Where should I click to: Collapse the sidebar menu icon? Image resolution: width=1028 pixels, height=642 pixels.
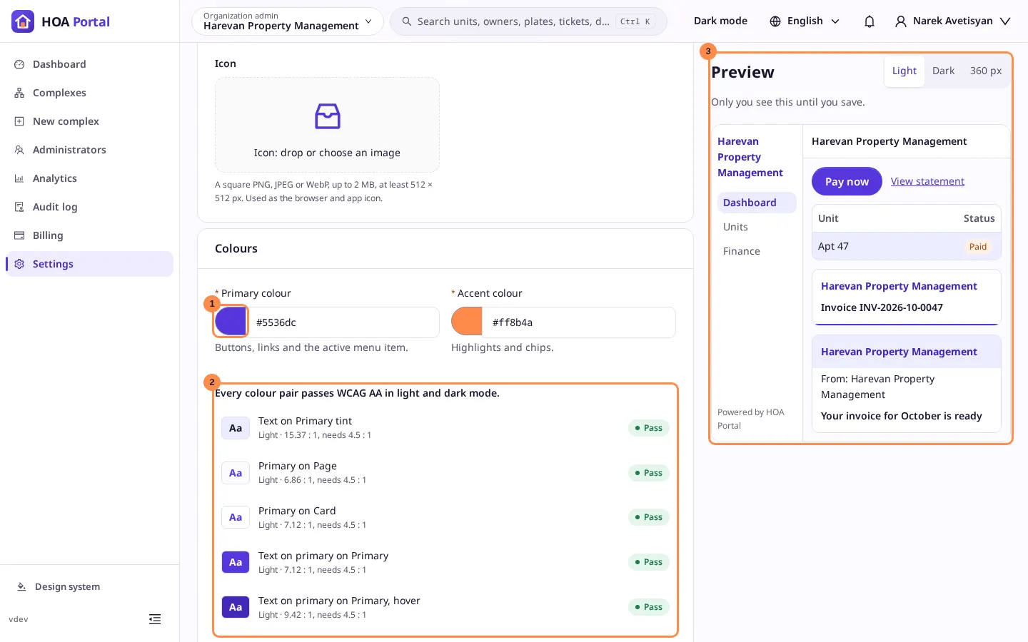(x=155, y=619)
